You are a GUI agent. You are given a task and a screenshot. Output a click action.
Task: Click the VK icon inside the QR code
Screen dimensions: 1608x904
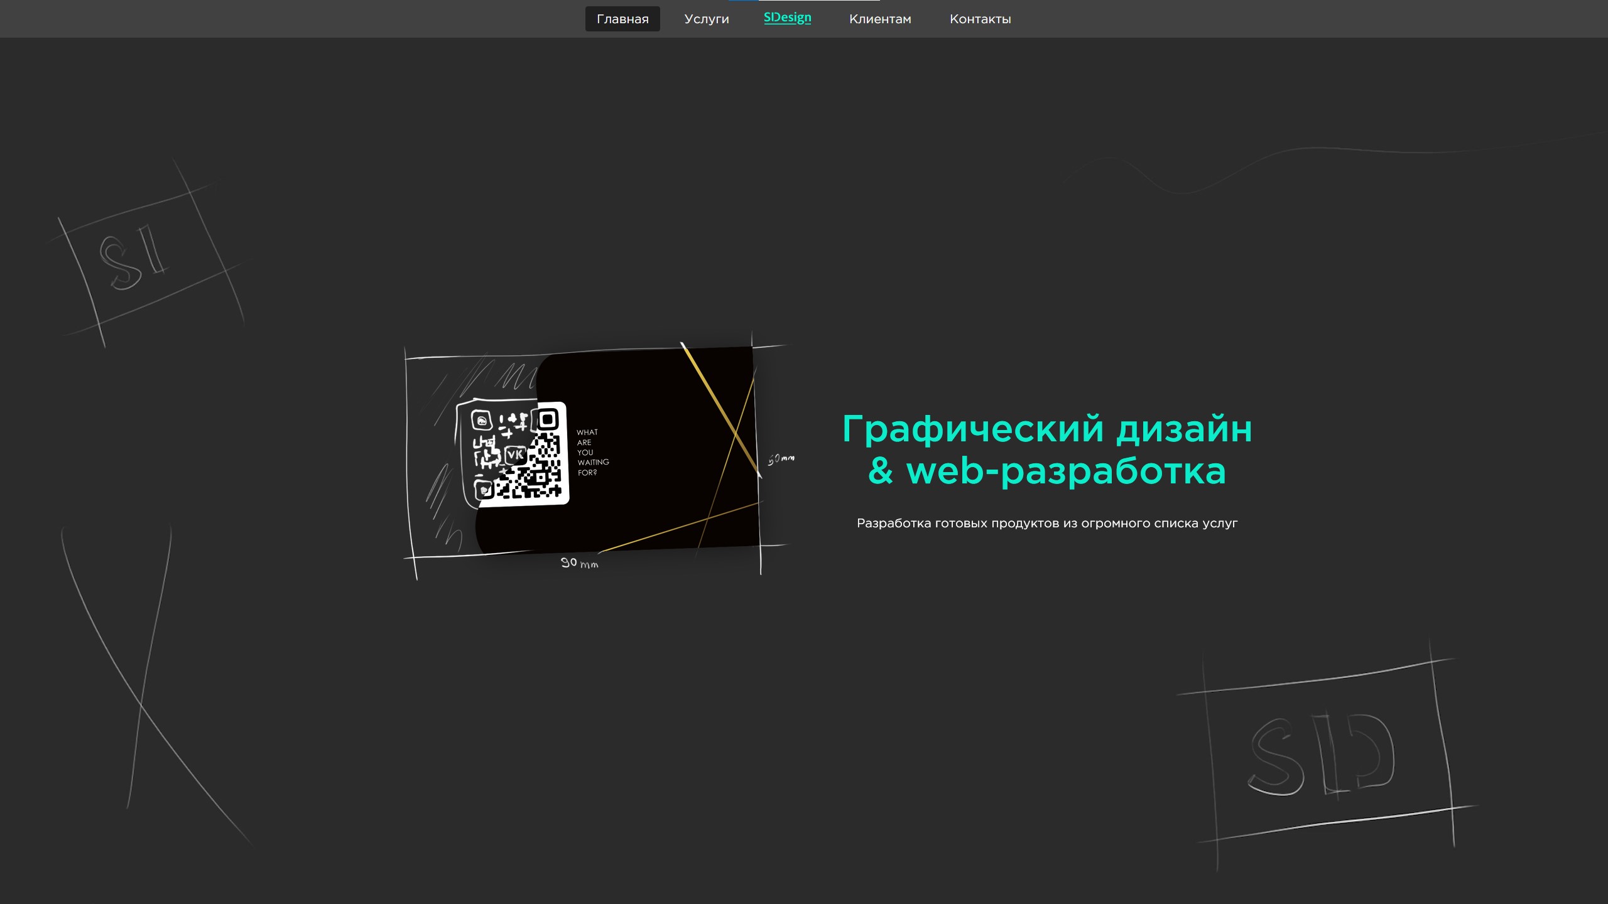coord(516,455)
